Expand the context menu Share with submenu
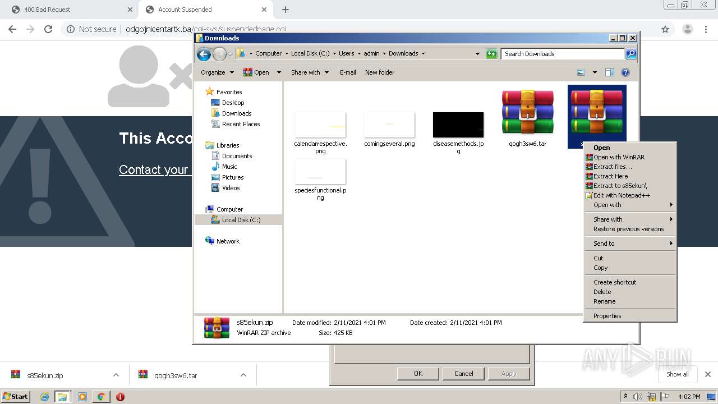718x404 pixels. [630, 219]
